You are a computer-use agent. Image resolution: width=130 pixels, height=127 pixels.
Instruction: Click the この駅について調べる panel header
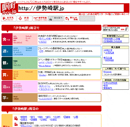[x=115, y=69]
